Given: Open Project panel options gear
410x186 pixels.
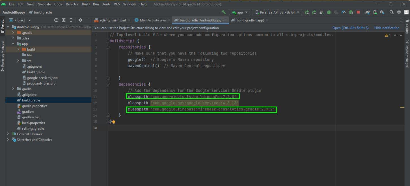Looking at the screenshot, I should [80, 20].
